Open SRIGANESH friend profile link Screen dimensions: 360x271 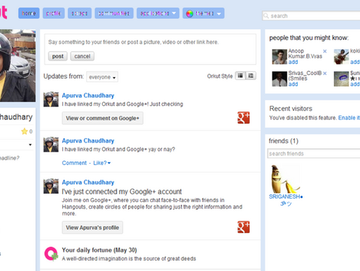click(x=286, y=199)
